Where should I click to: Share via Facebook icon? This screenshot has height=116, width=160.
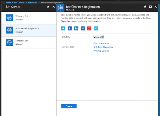(70, 28)
